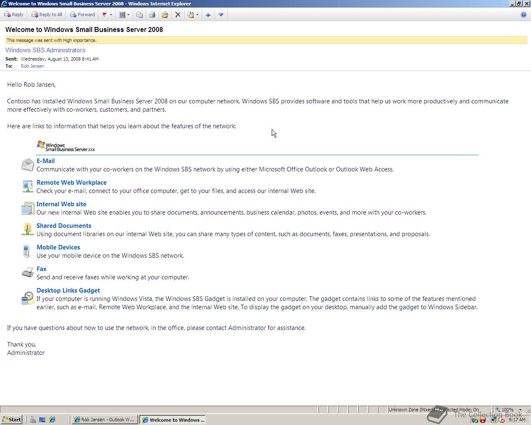
Task: Click Server Manager quick launch icon
Action: click(33, 420)
